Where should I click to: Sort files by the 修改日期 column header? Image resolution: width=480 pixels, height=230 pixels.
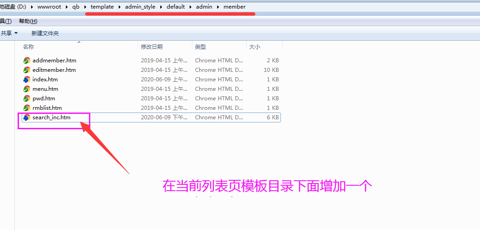[152, 47]
